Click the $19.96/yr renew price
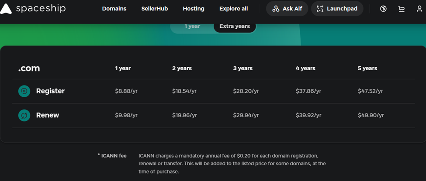 185,115
